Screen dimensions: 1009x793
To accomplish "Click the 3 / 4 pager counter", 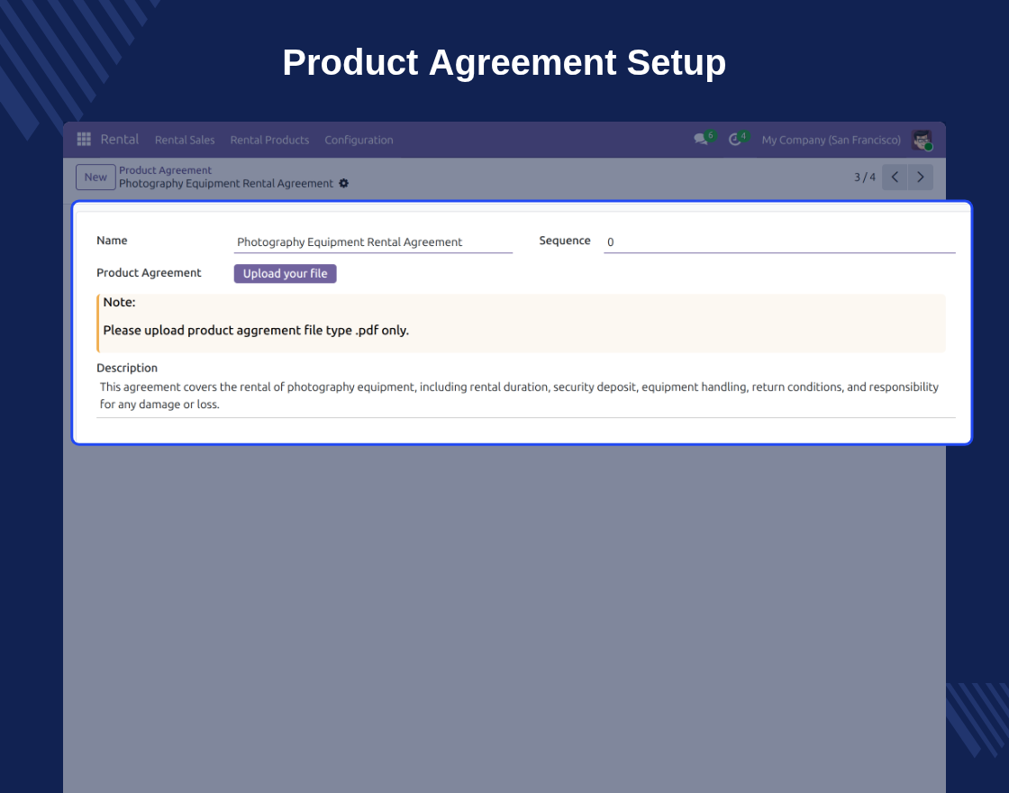I will [864, 177].
